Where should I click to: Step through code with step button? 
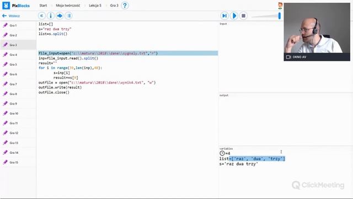pos(224,16)
